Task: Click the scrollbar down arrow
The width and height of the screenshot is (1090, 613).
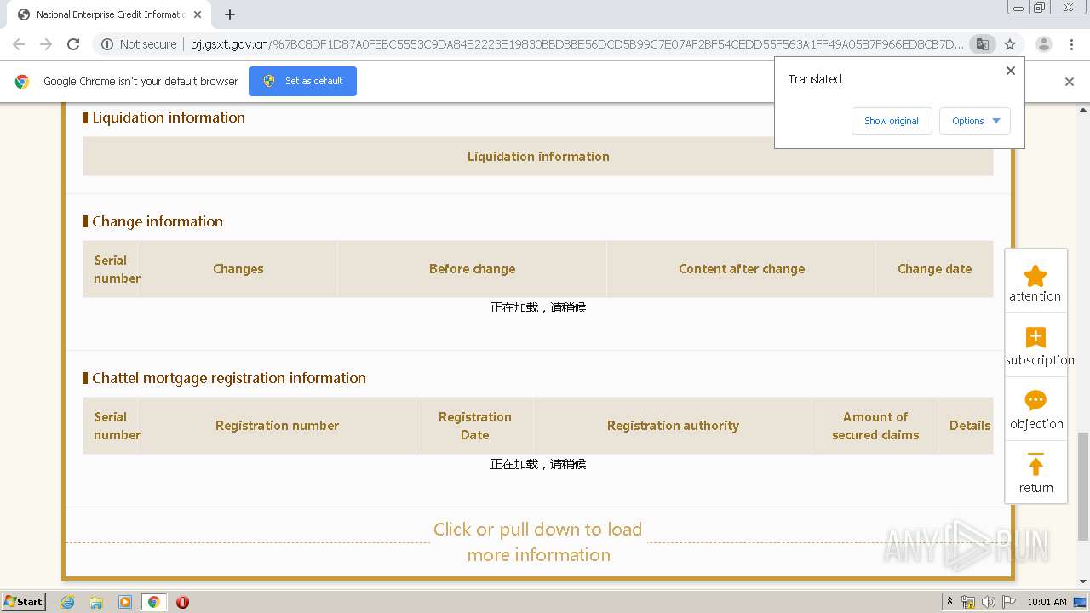Action: tap(1083, 581)
